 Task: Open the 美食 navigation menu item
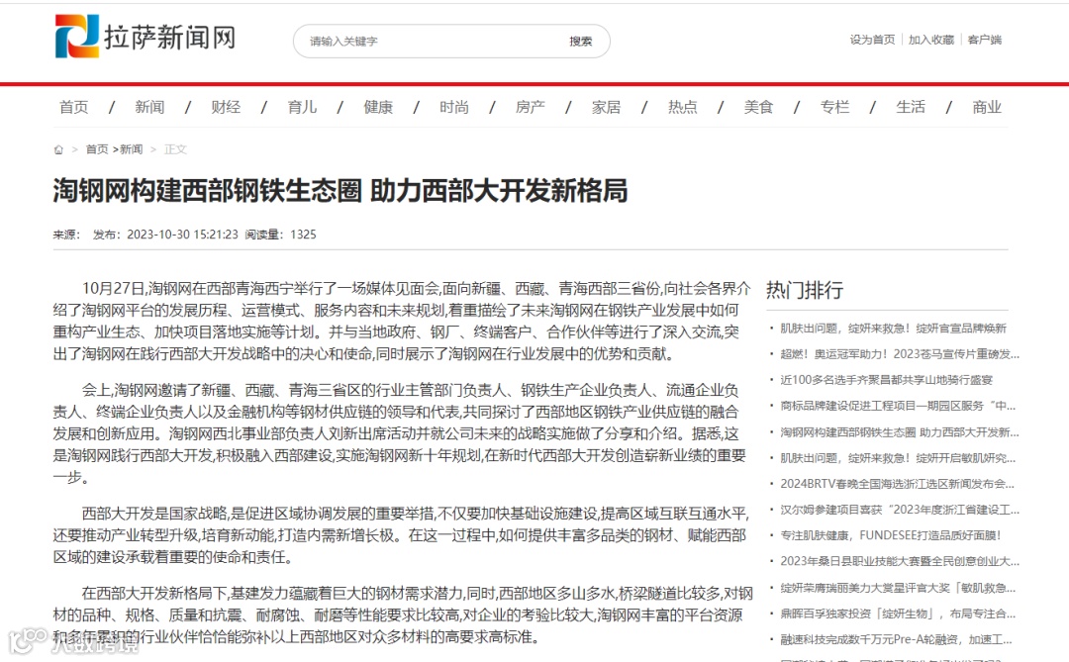click(x=758, y=107)
